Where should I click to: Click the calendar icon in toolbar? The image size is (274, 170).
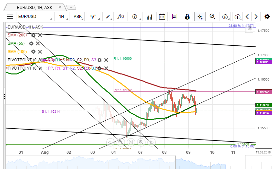pyautogui.click(x=162, y=17)
